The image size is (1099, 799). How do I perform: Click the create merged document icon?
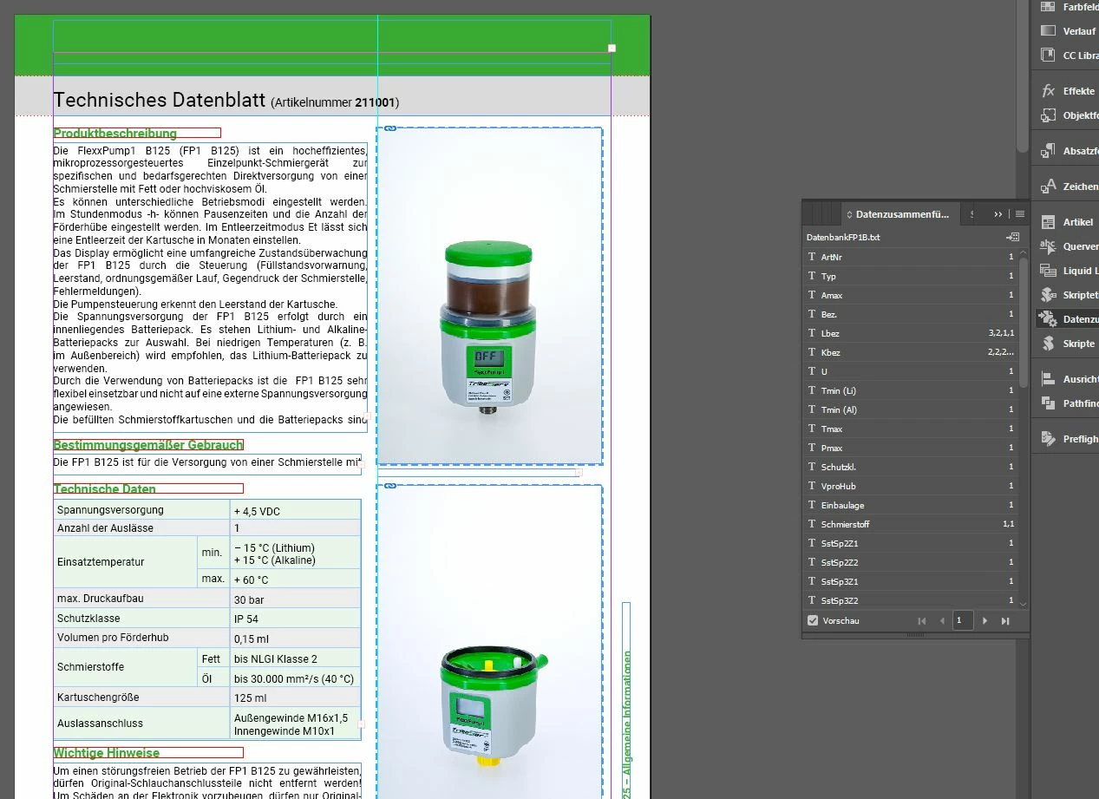[1012, 237]
